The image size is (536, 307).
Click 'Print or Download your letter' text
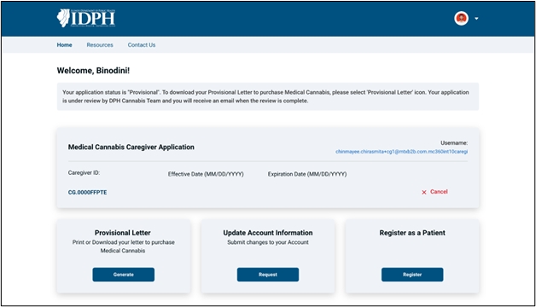[123, 246]
